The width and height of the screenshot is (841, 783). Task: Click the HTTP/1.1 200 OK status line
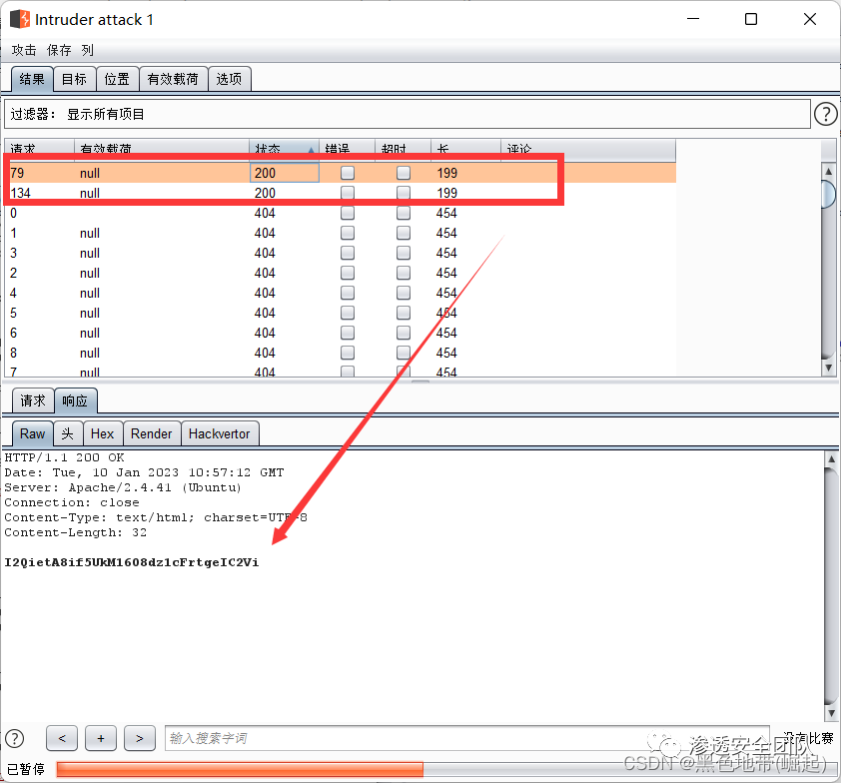64,457
